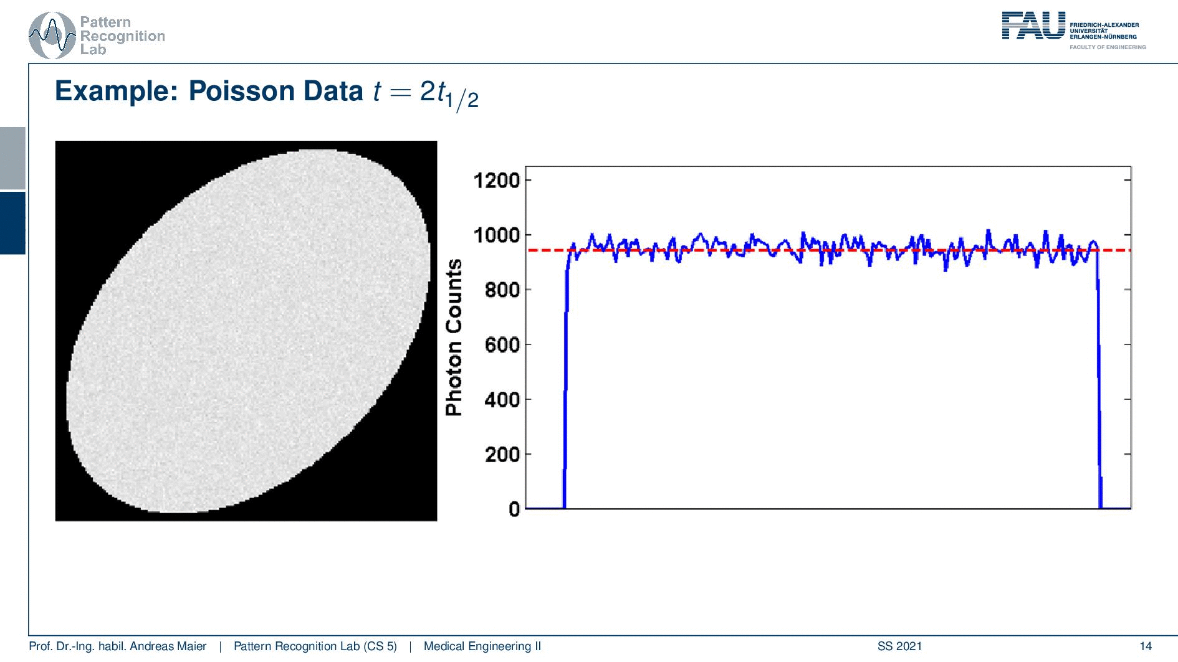Click the 1000 y-axis tick label
The height and width of the screenshot is (662, 1178).
point(497,235)
